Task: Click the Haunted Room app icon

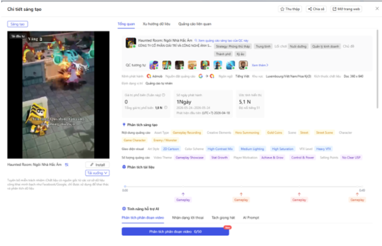Action: [x=131, y=42]
